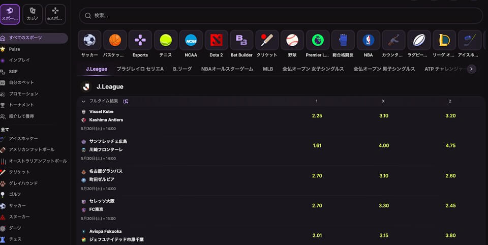This screenshot has height=245, width=488.
Task: Select the Esports category icon
Action: (140, 40)
